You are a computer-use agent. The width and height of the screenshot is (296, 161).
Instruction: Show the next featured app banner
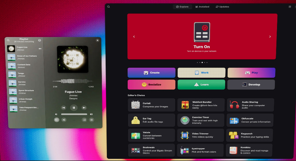(270, 37)
